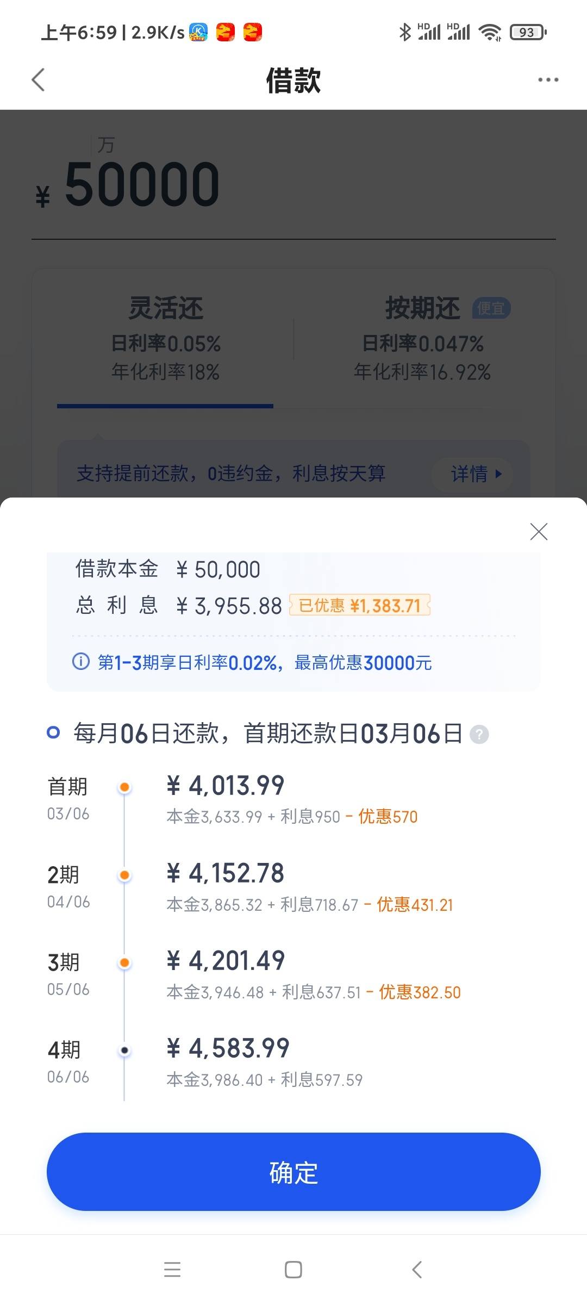Select the 2期 04/06 timeline dot
Image resolution: width=587 pixels, height=1305 pixels.
(x=124, y=875)
